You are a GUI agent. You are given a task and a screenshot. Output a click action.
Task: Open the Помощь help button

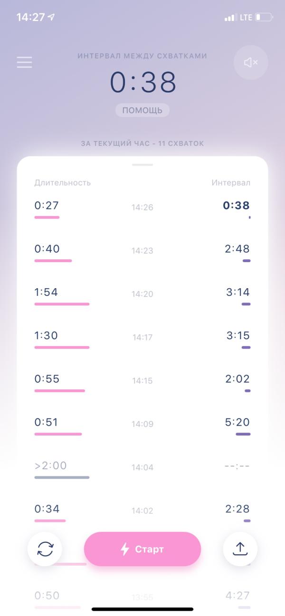[x=142, y=110]
